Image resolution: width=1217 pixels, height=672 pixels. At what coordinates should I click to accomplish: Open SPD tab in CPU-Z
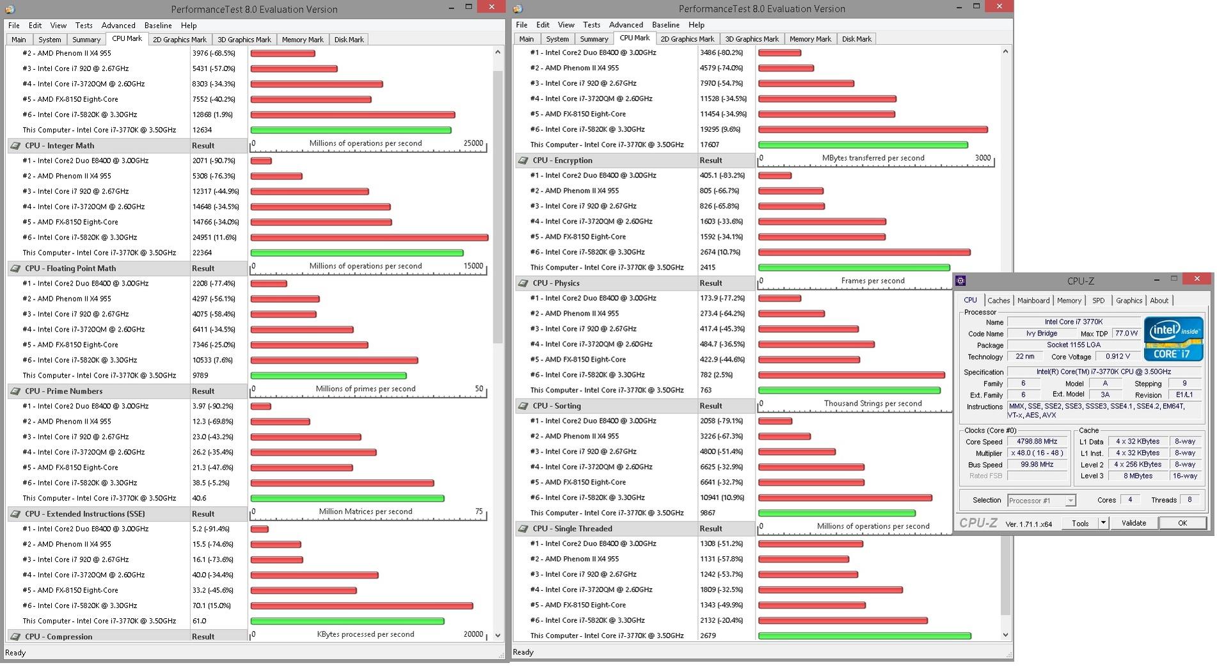pos(1099,301)
